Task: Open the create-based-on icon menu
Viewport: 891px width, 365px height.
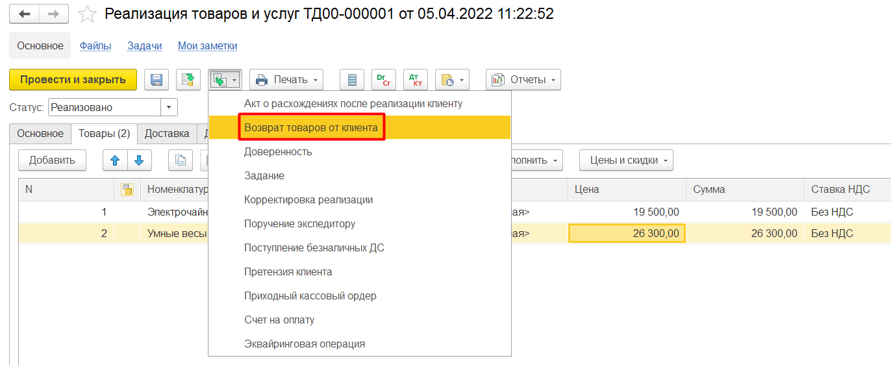Action: (x=225, y=80)
